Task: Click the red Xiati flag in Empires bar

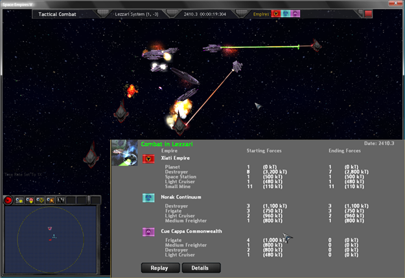Action: click(276, 14)
